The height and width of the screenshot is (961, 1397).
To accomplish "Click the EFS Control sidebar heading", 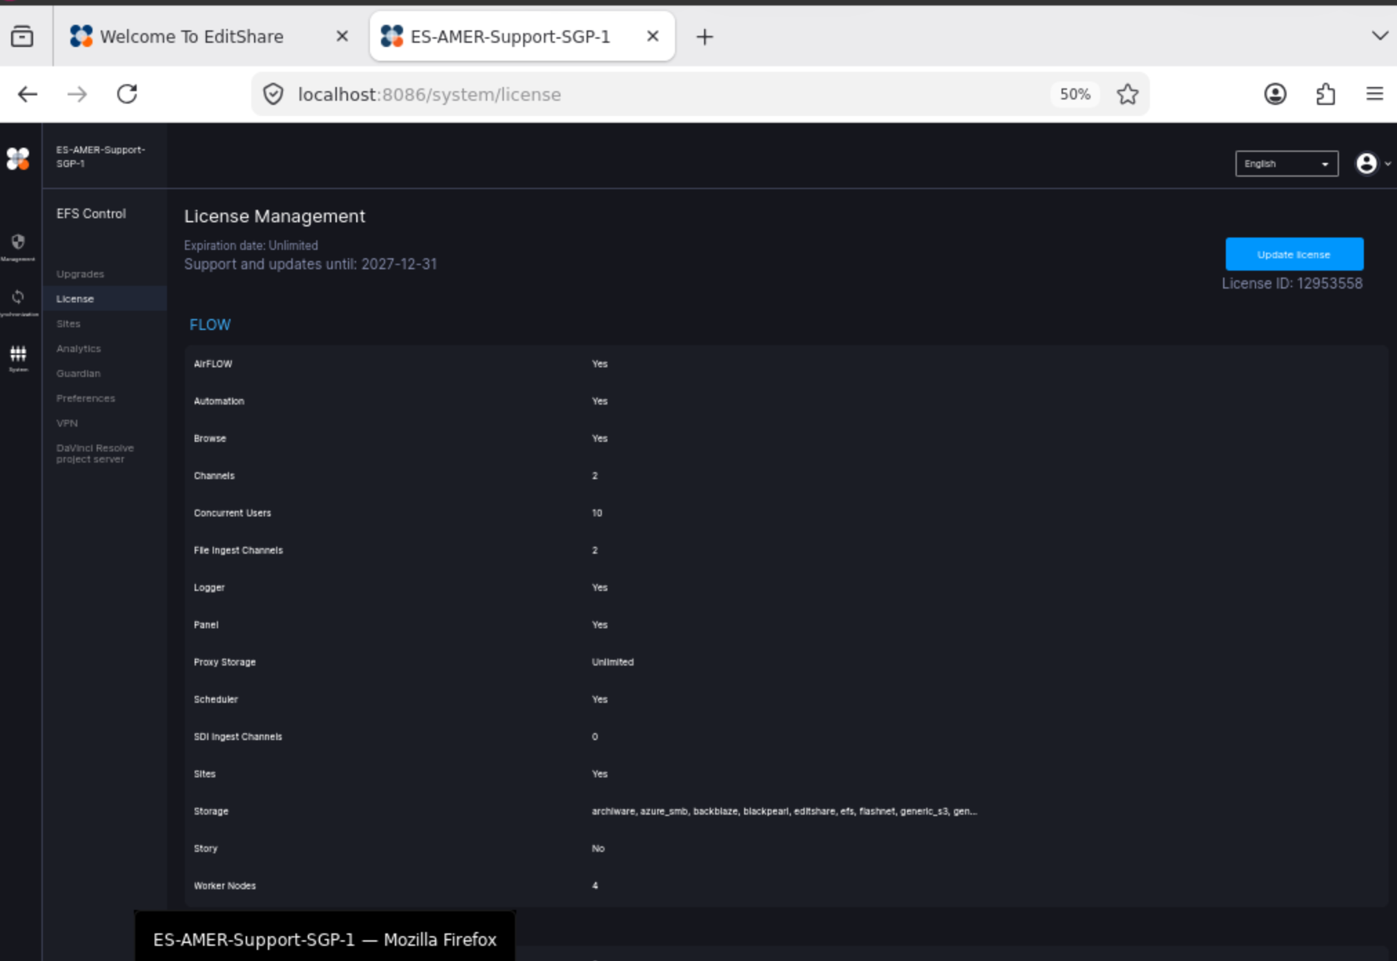I will [91, 214].
